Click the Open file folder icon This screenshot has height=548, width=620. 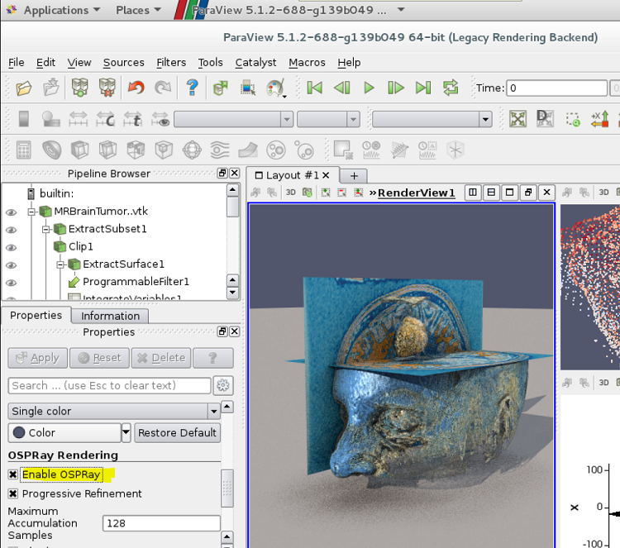pos(24,88)
